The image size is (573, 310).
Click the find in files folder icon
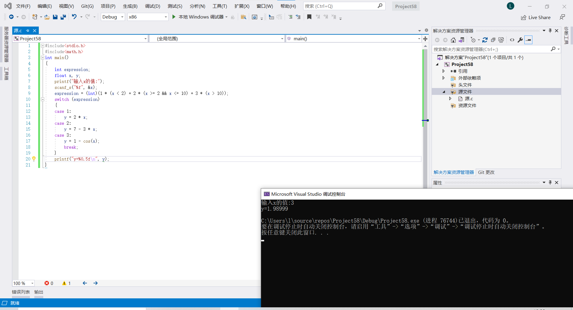coord(244,17)
